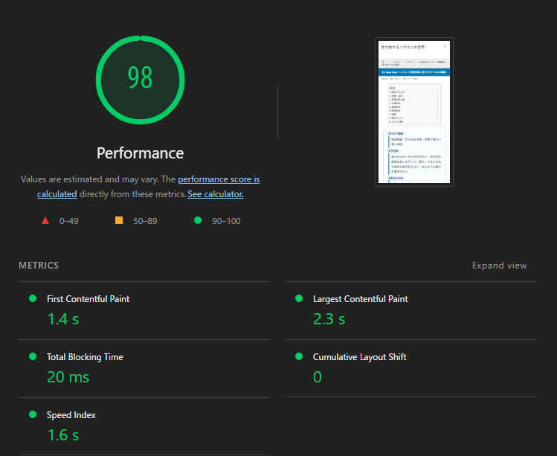This screenshot has height=456, width=557.
Task: Click green status dot beside Largest Contentful Paint
Action: click(299, 298)
